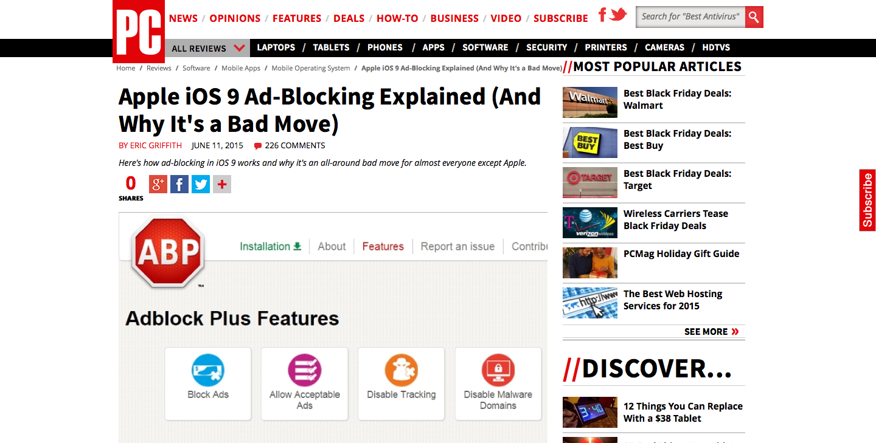
Task: Go to Phones reviews
Action: coord(385,47)
